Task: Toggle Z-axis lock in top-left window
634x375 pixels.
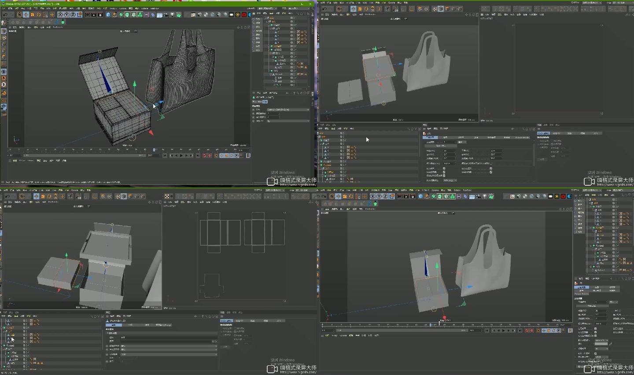Action: [x=73, y=15]
